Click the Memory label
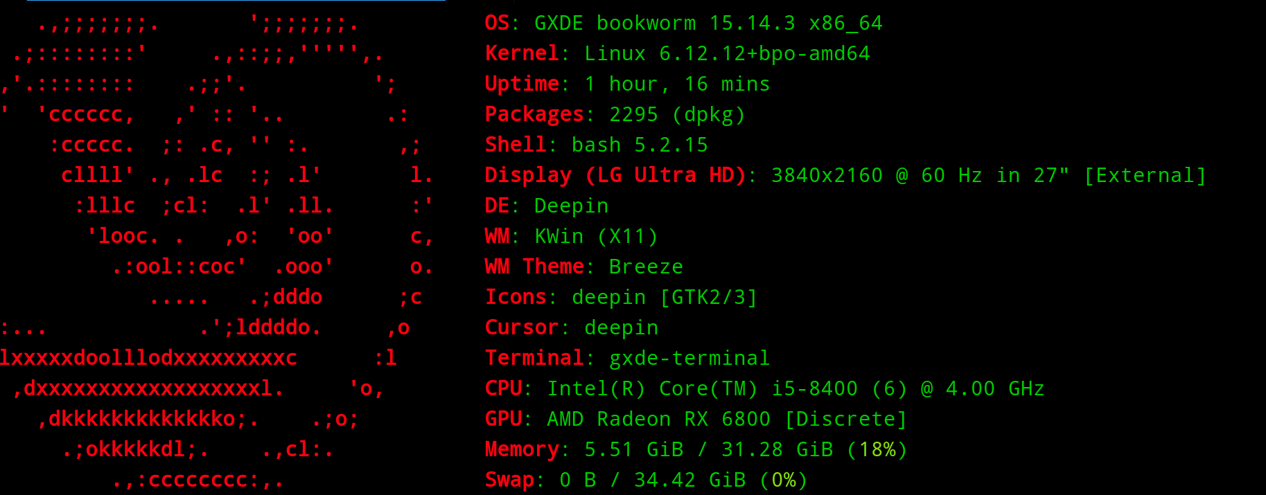 (522, 449)
